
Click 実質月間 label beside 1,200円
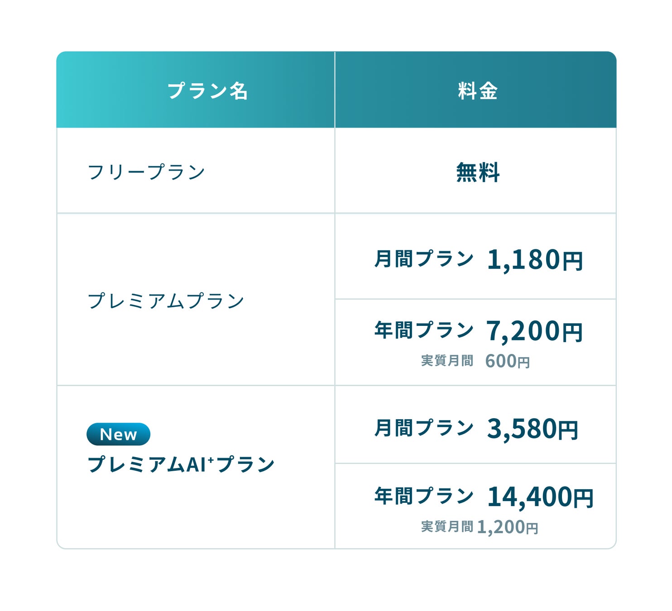(x=447, y=526)
